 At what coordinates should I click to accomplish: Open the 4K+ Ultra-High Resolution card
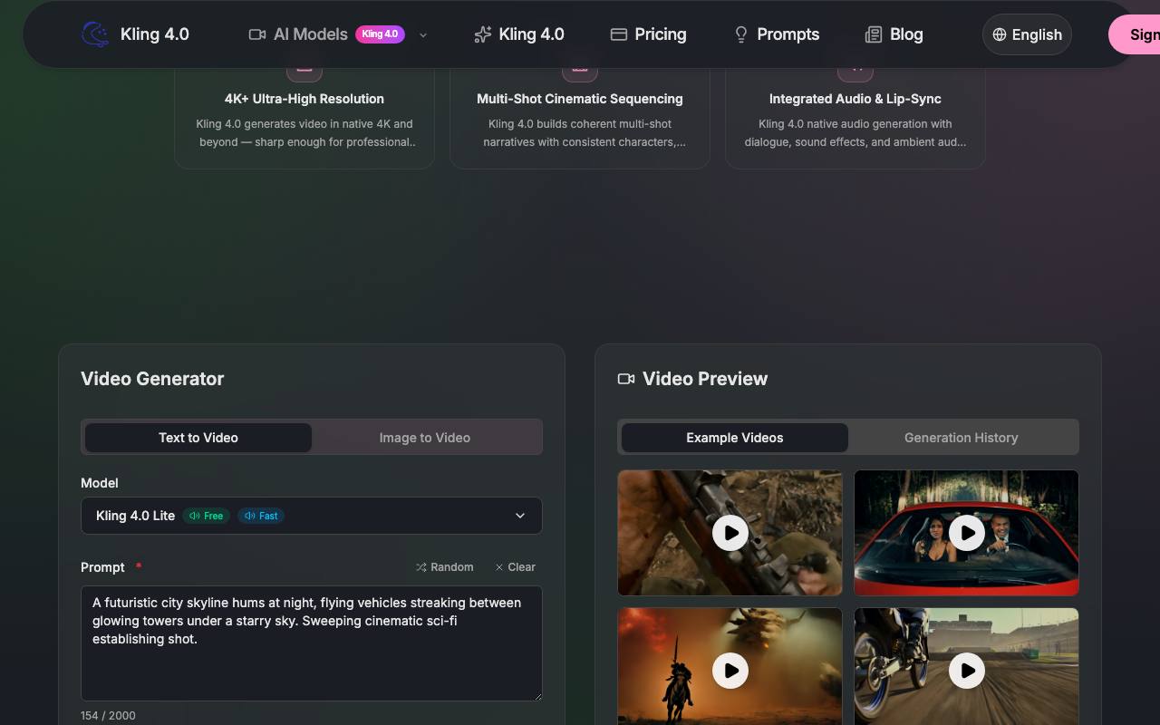[304, 116]
